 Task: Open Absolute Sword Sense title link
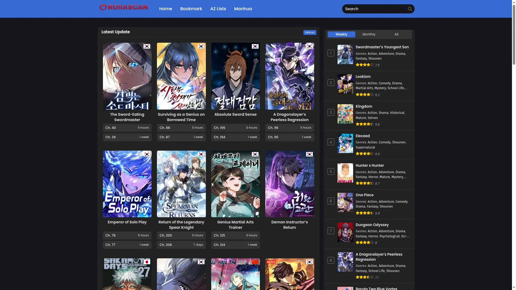pos(235,114)
